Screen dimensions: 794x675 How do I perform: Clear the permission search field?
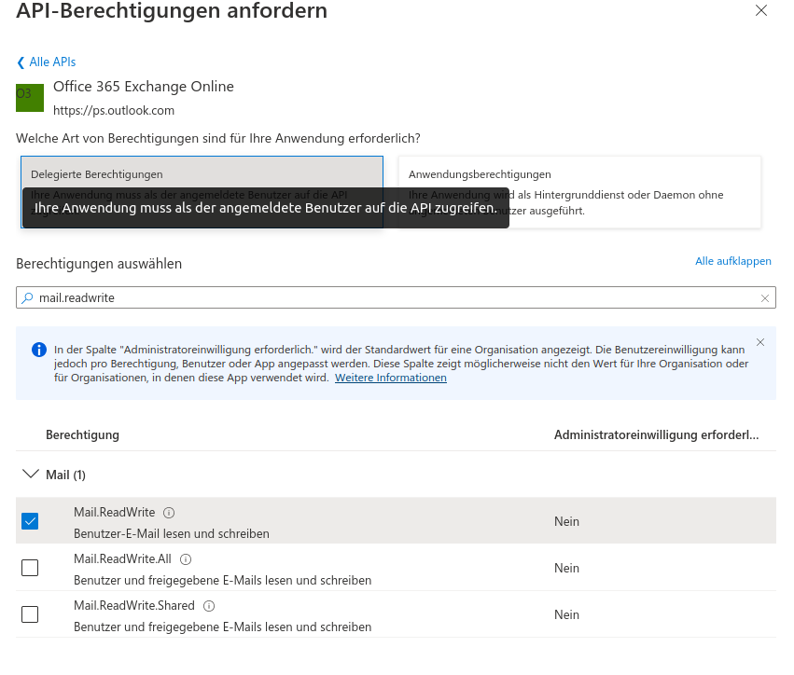point(765,298)
